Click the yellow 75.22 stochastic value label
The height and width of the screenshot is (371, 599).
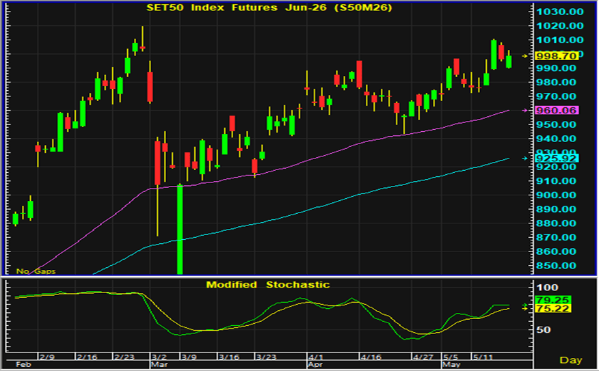coord(553,308)
